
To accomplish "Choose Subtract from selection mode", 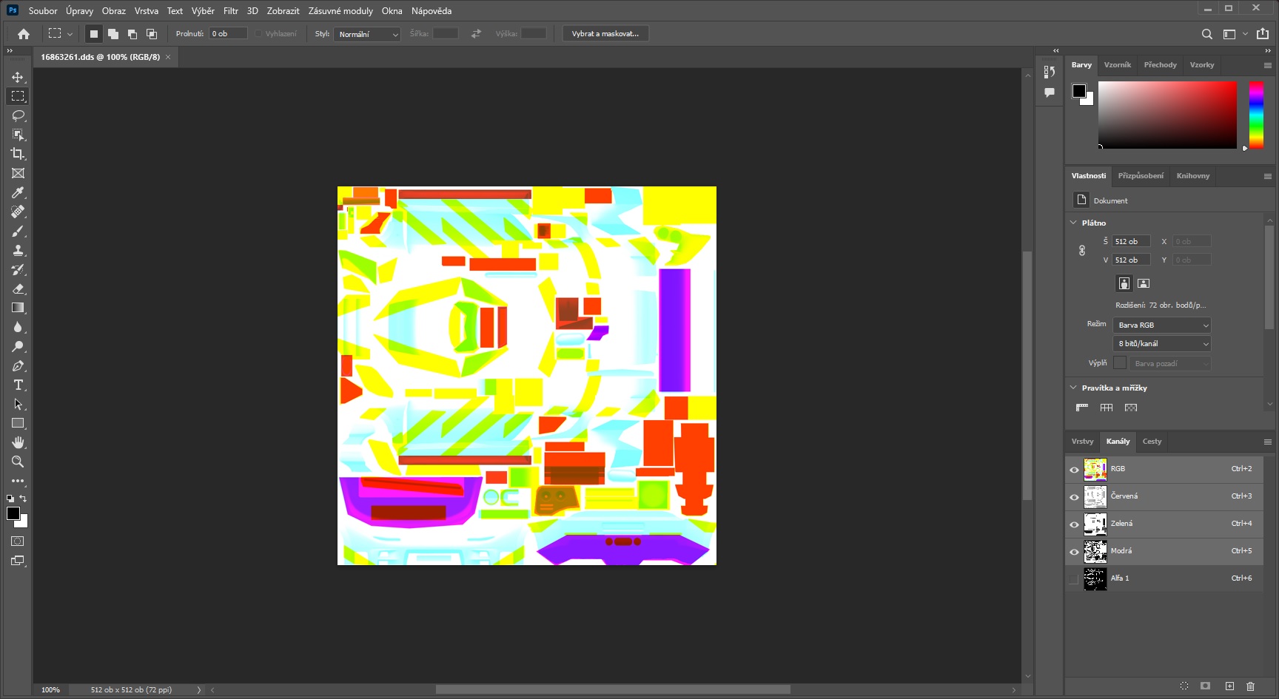I will click(132, 34).
